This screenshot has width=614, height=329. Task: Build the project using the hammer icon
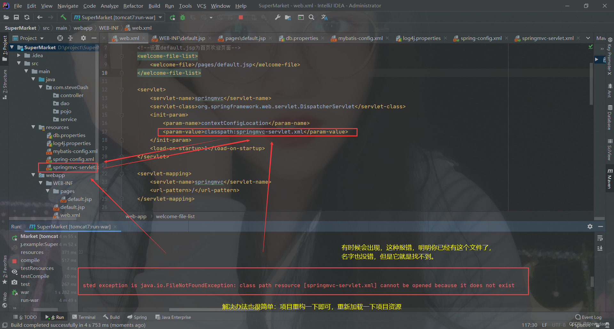coord(63,17)
